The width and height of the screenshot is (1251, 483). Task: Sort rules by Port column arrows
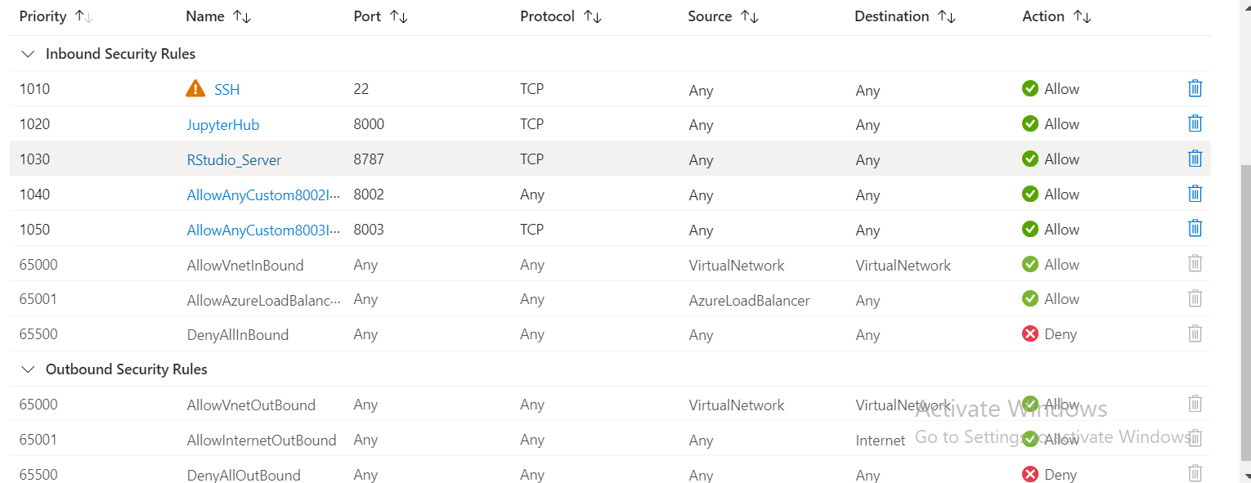tap(398, 16)
